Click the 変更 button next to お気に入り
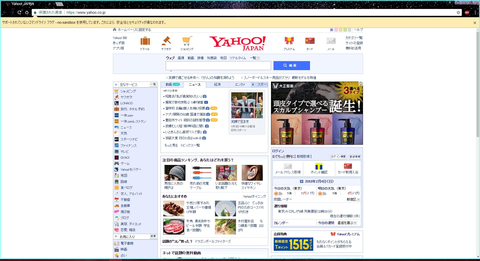Viewport: 480px width, 261px height. [153, 236]
